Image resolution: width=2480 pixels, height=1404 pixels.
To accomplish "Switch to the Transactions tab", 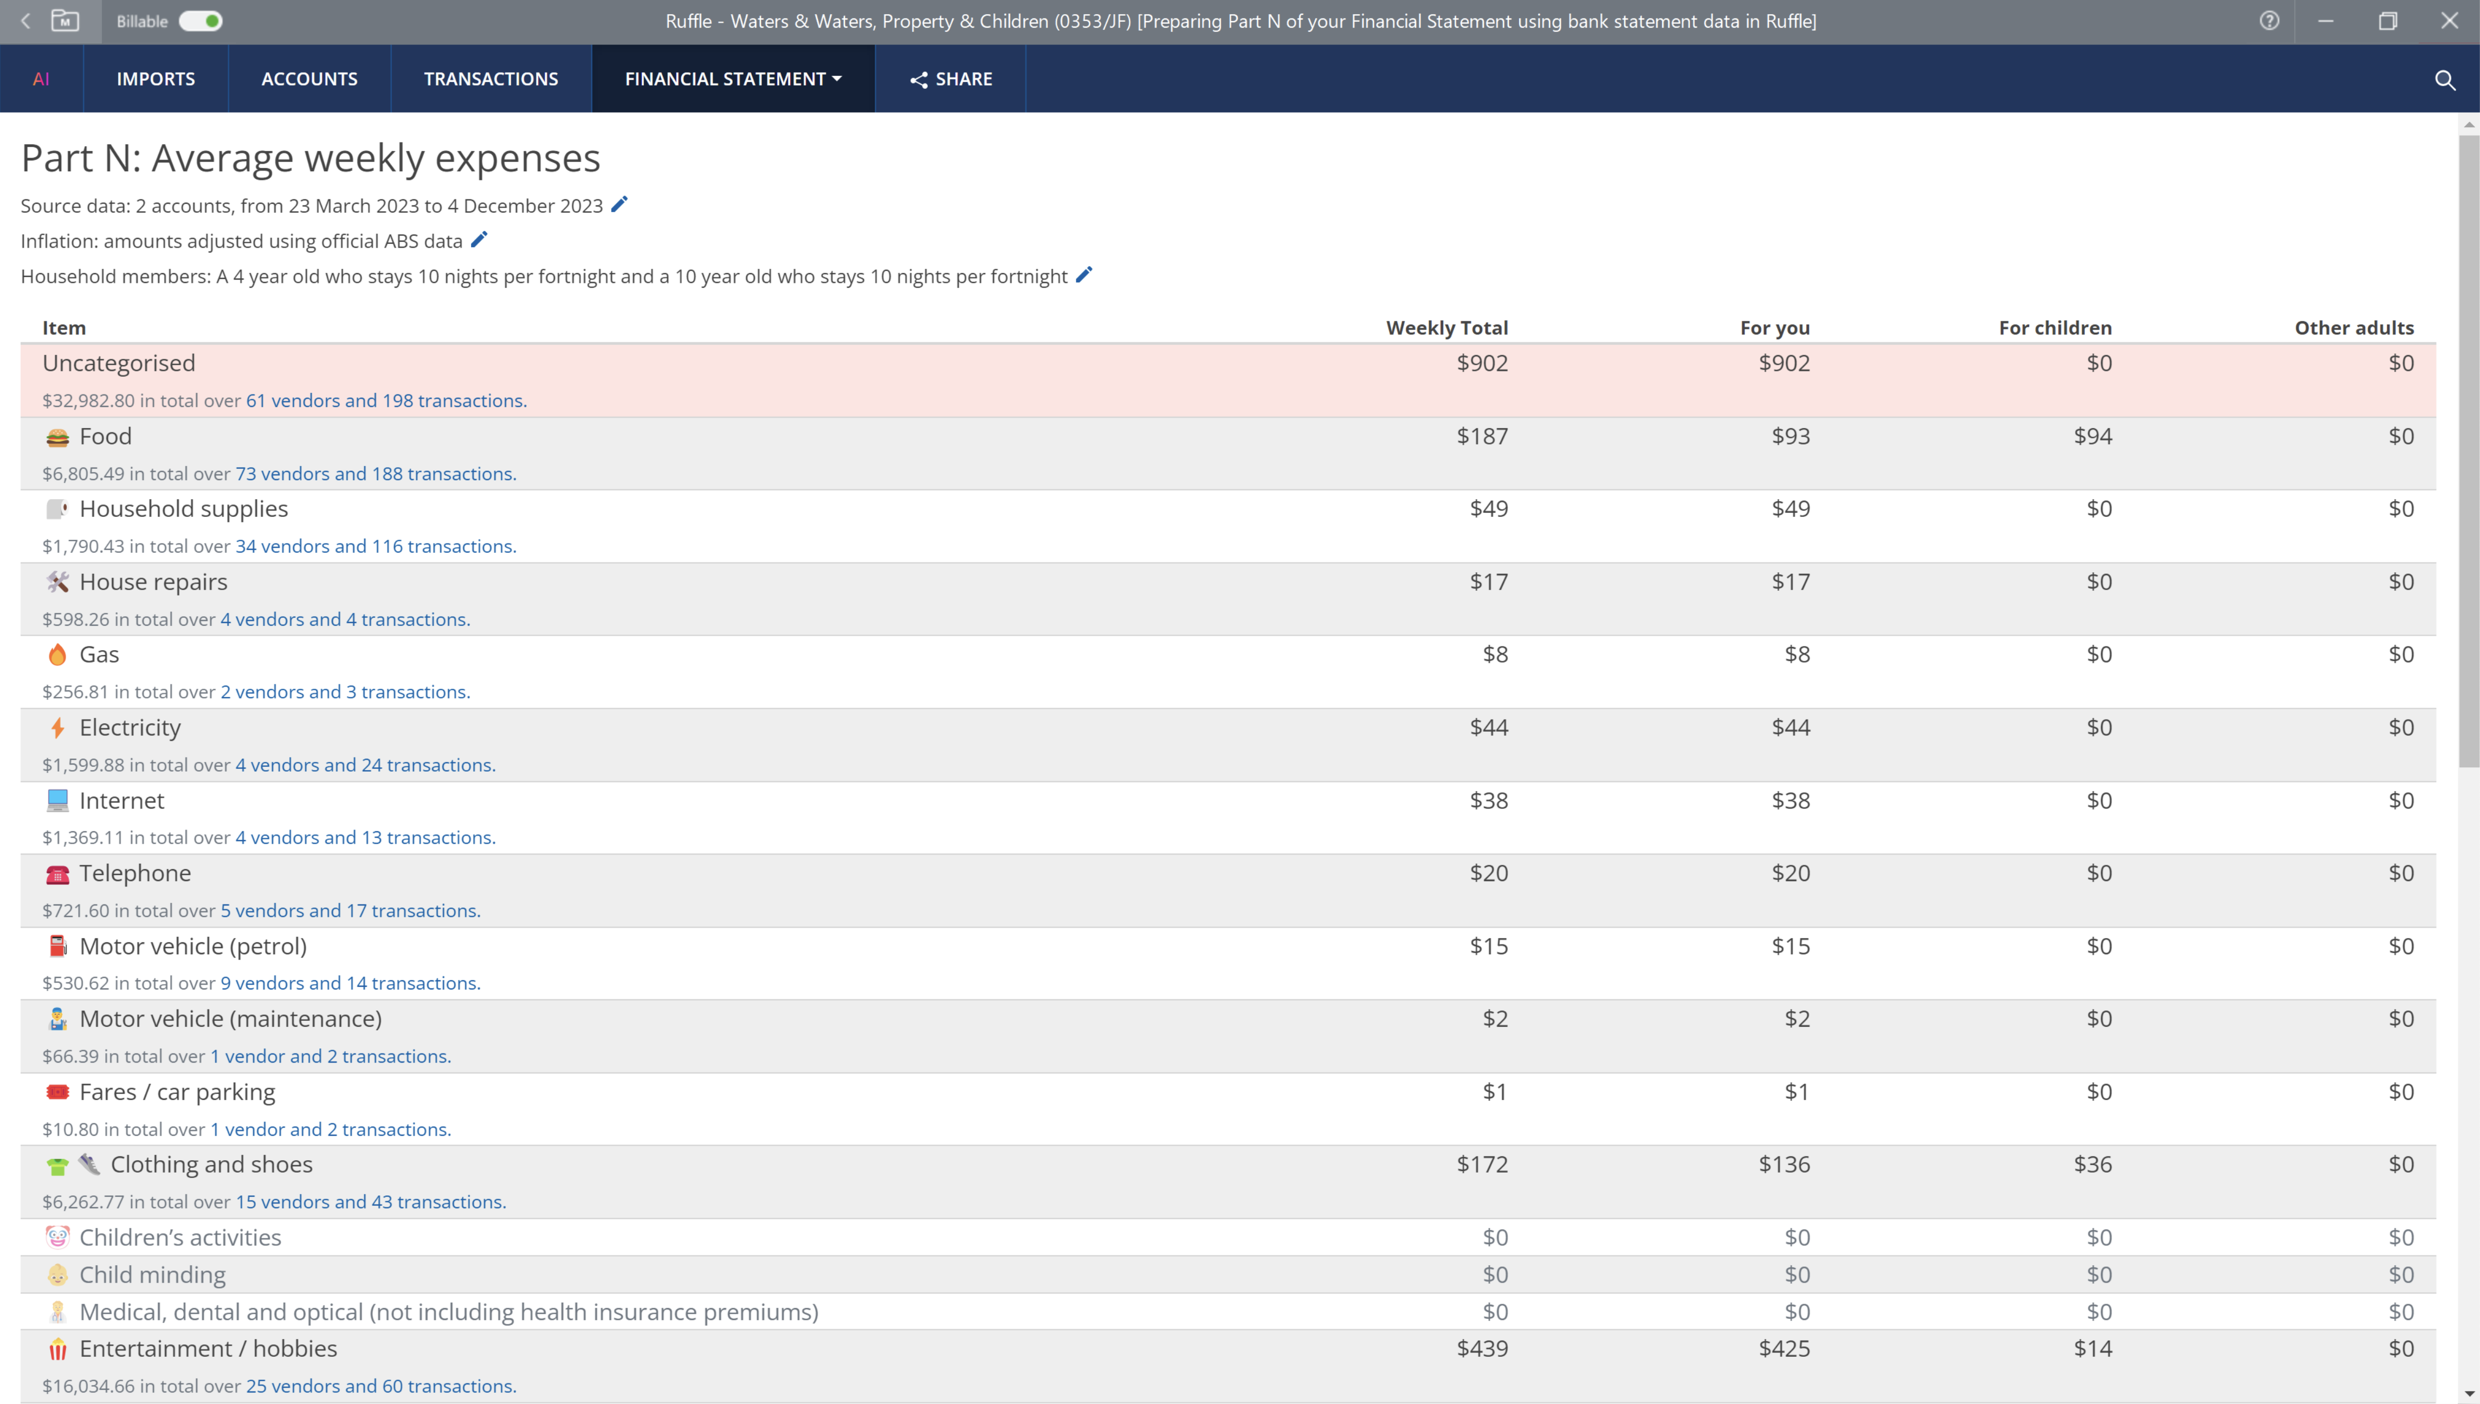I will [491, 79].
